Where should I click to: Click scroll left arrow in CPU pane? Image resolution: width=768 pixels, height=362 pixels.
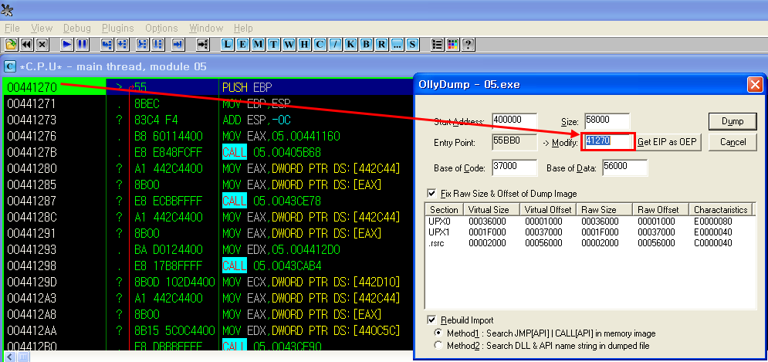(x=9, y=357)
